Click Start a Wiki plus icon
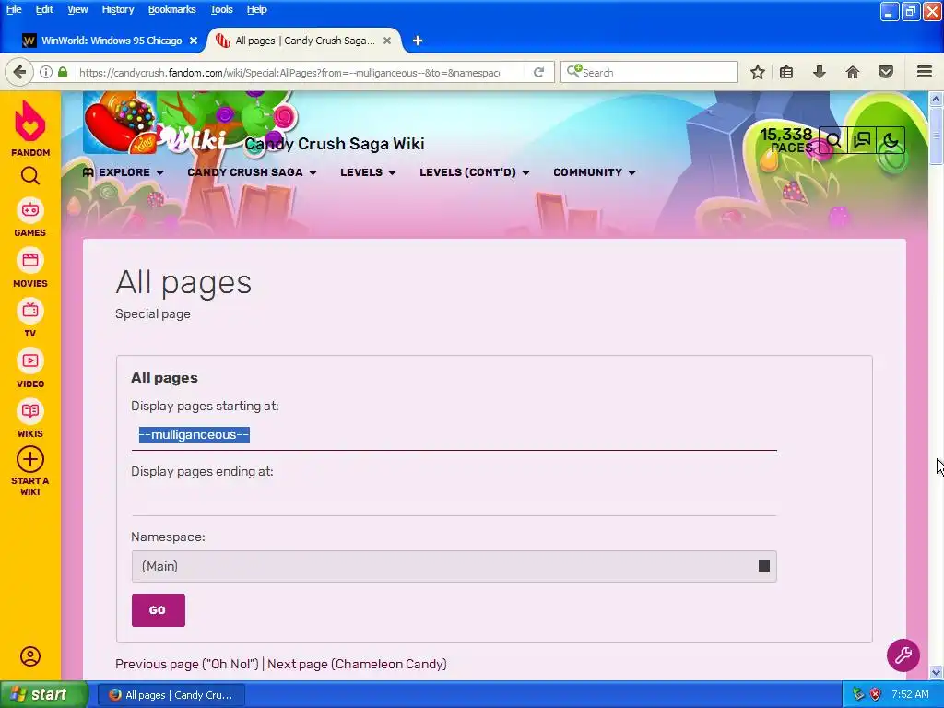 pyautogui.click(x=30, y=460)
